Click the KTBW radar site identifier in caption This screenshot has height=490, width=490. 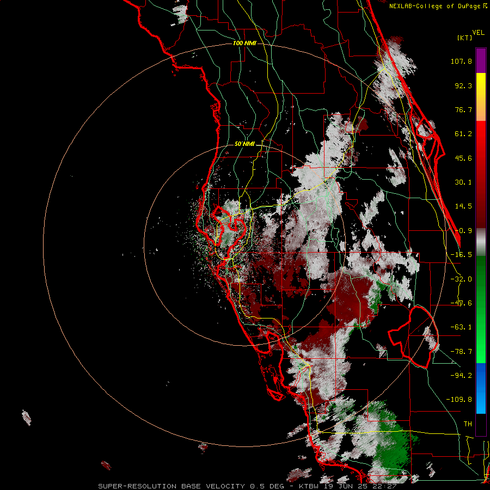coord(309,486)
